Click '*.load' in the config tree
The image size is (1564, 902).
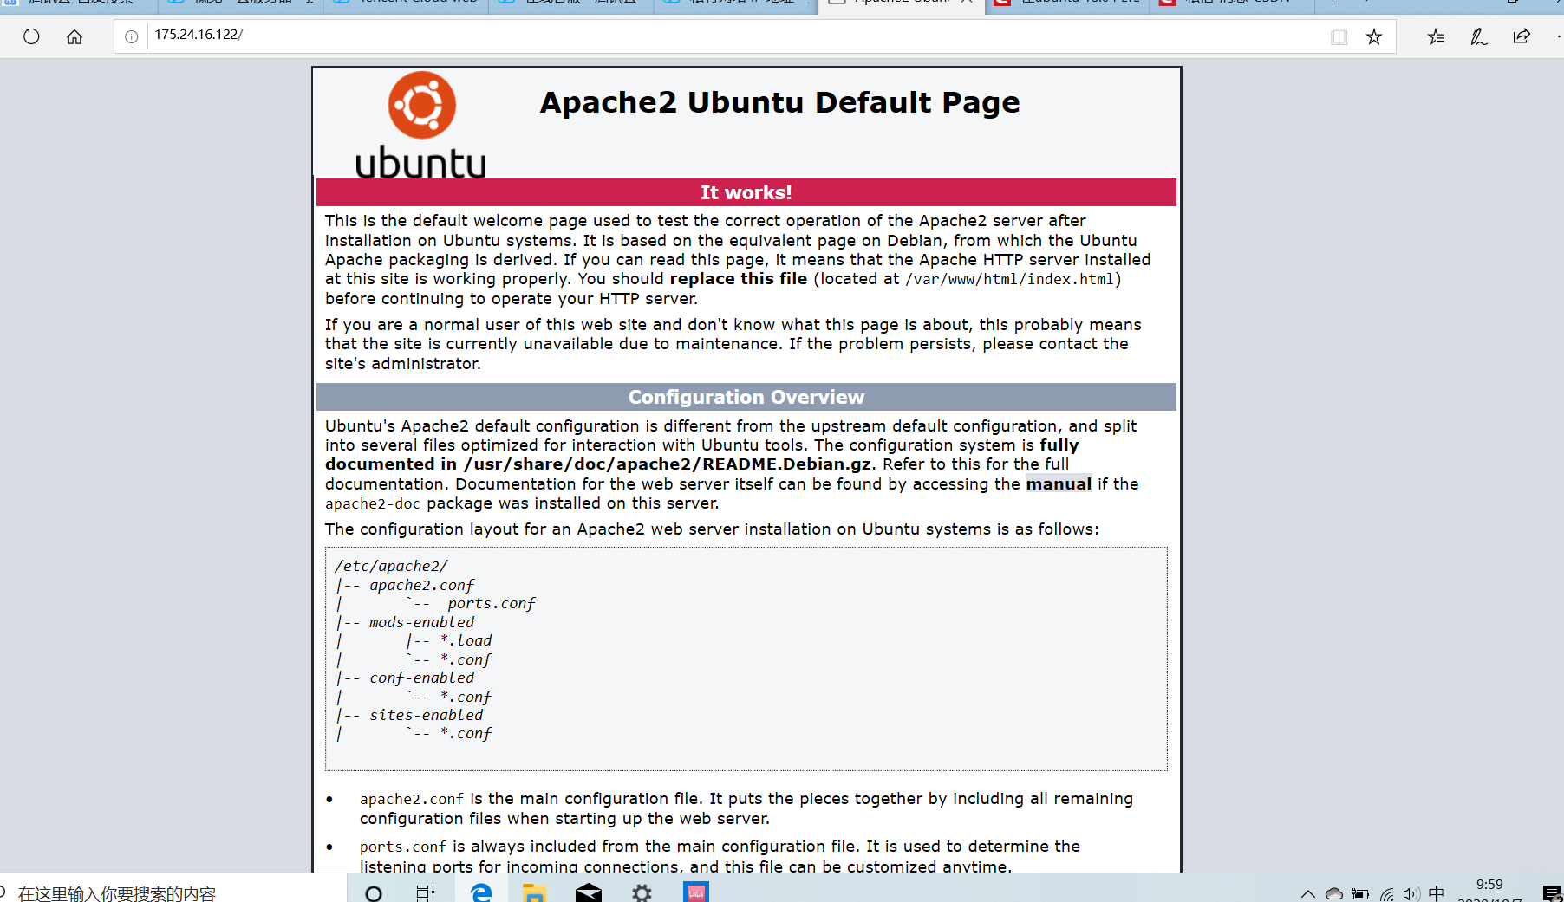(466, 640)
